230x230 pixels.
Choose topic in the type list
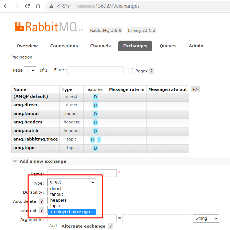point(72,206)
